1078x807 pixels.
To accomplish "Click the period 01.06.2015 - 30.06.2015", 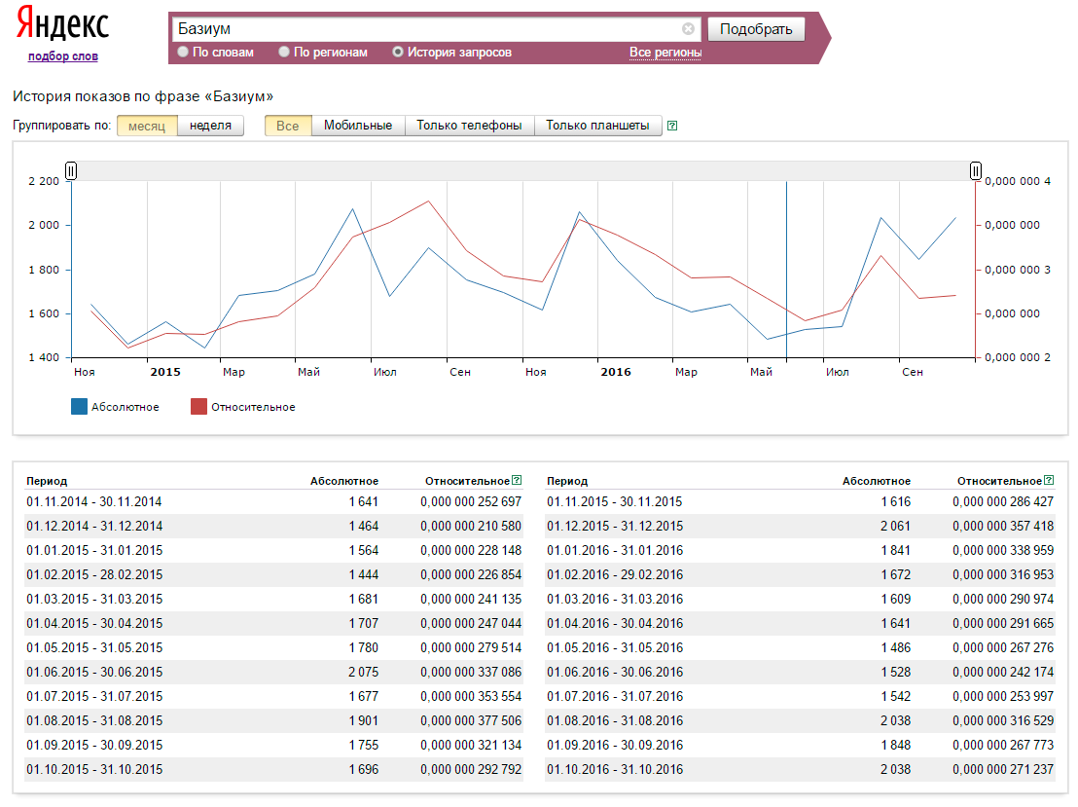I will click(94, 672).
